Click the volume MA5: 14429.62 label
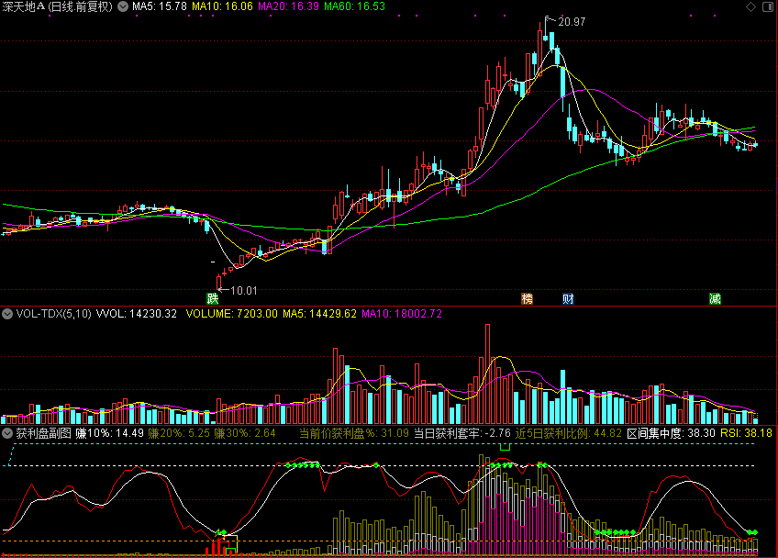The height and width of the screenshot is (558, 778). (319, 314)
